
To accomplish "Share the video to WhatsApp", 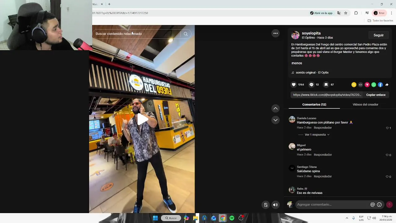I will pyautogui.click(x=374, y=85).
